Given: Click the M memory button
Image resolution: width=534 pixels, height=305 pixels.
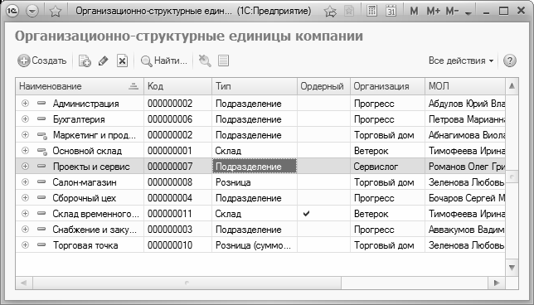Looking at the screenshot, I should [x=414, y=12].
